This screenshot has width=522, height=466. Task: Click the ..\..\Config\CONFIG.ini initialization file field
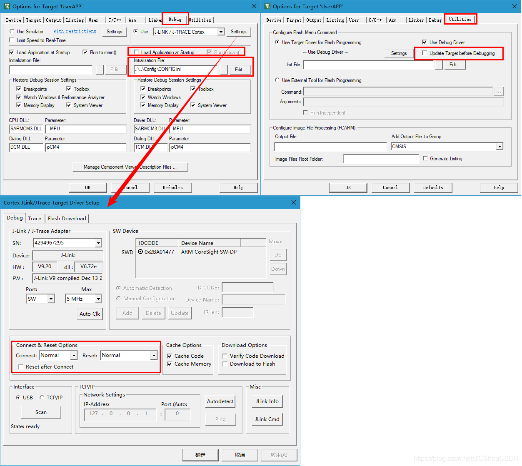[x=175, y=70]
